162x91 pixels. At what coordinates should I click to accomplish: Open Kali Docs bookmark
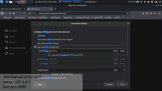[42, 17]
